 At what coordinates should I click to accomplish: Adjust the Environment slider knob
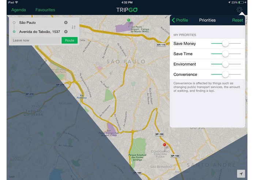(x=225, y=64)
